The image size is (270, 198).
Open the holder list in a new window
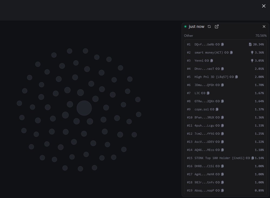coord(216,27)
